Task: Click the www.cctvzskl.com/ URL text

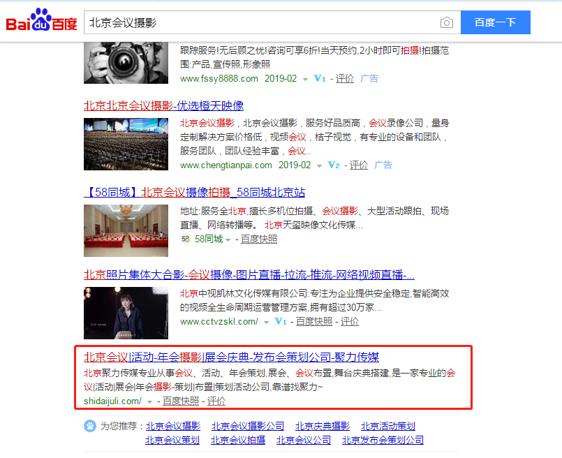Action: tap(219, 321)
